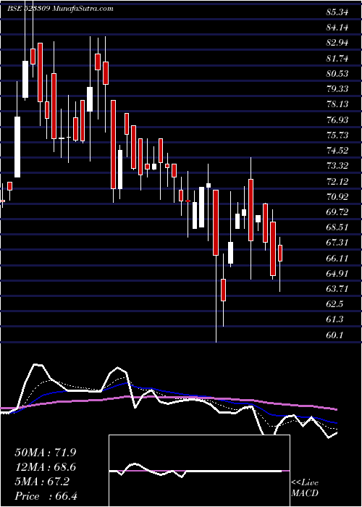Select the 69.72 price level label

(x=337, y=211)
